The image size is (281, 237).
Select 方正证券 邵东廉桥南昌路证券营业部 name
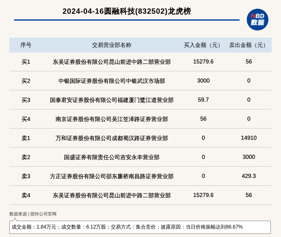(112, 176)
